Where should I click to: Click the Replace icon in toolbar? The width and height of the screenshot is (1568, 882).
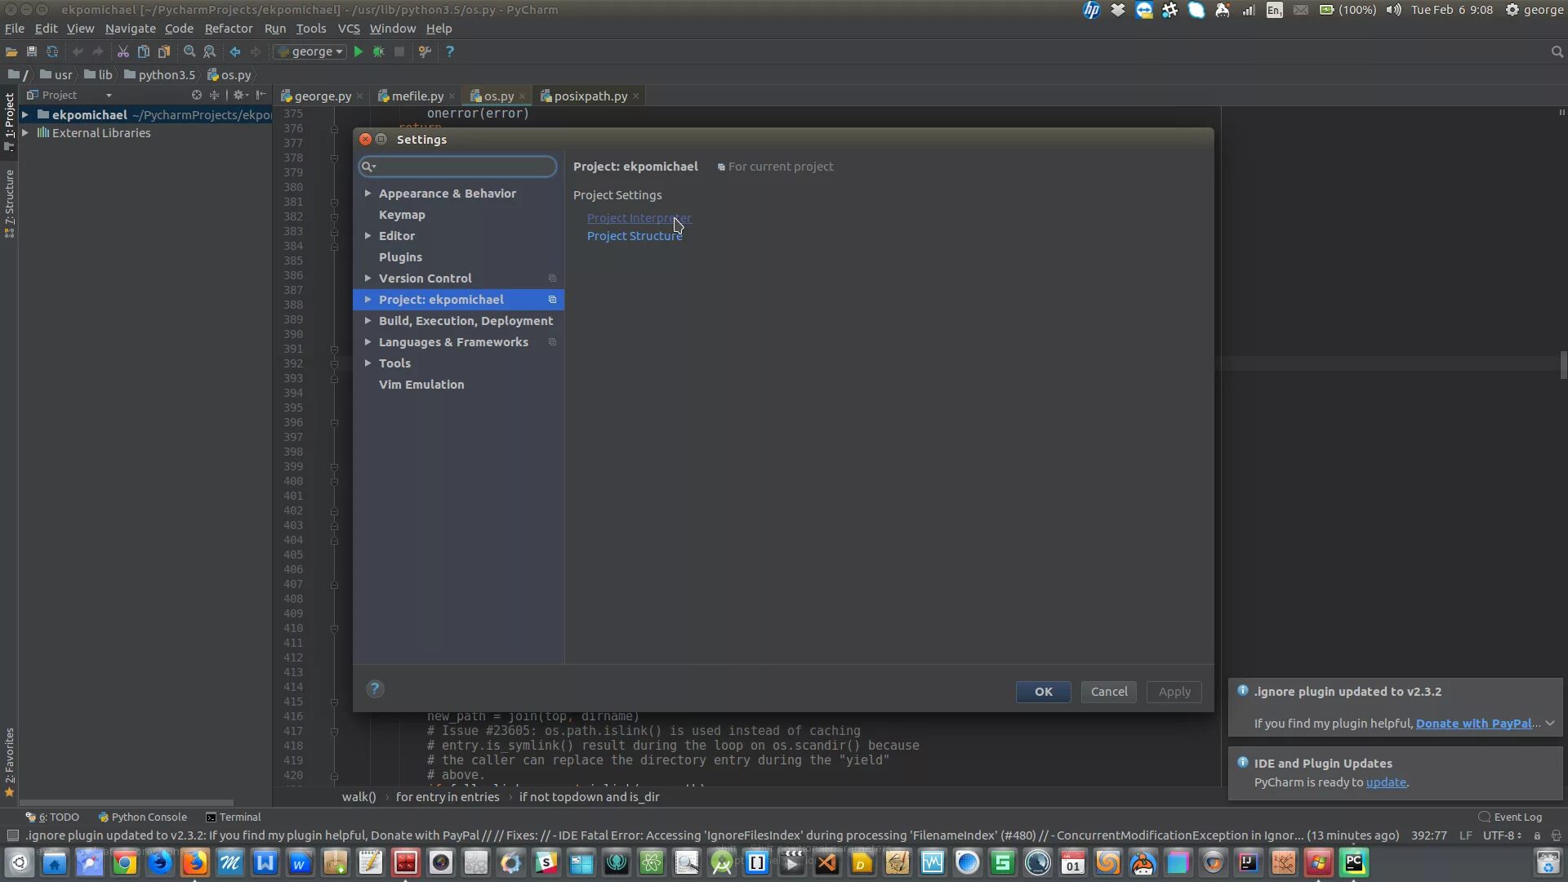click(x=210, y=51)
